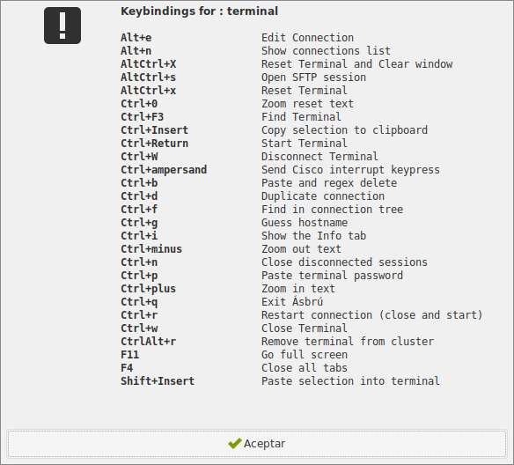This screenshot has height=465, width=514.
Task: Click the 'Paste terminal password' entry
Action: (332, 276)
